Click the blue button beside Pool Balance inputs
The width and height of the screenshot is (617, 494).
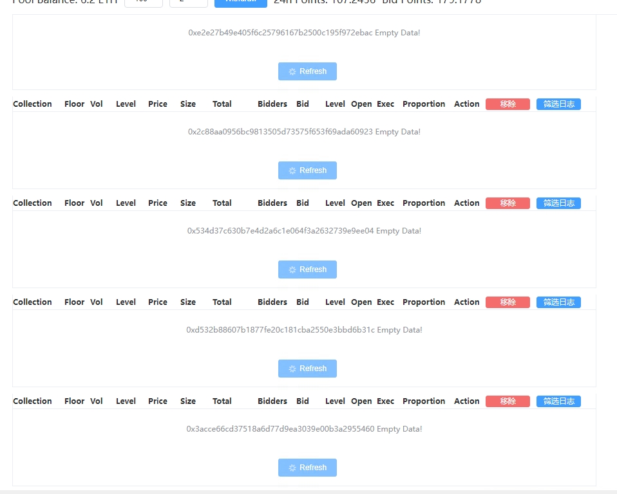(x=240, y=2)
